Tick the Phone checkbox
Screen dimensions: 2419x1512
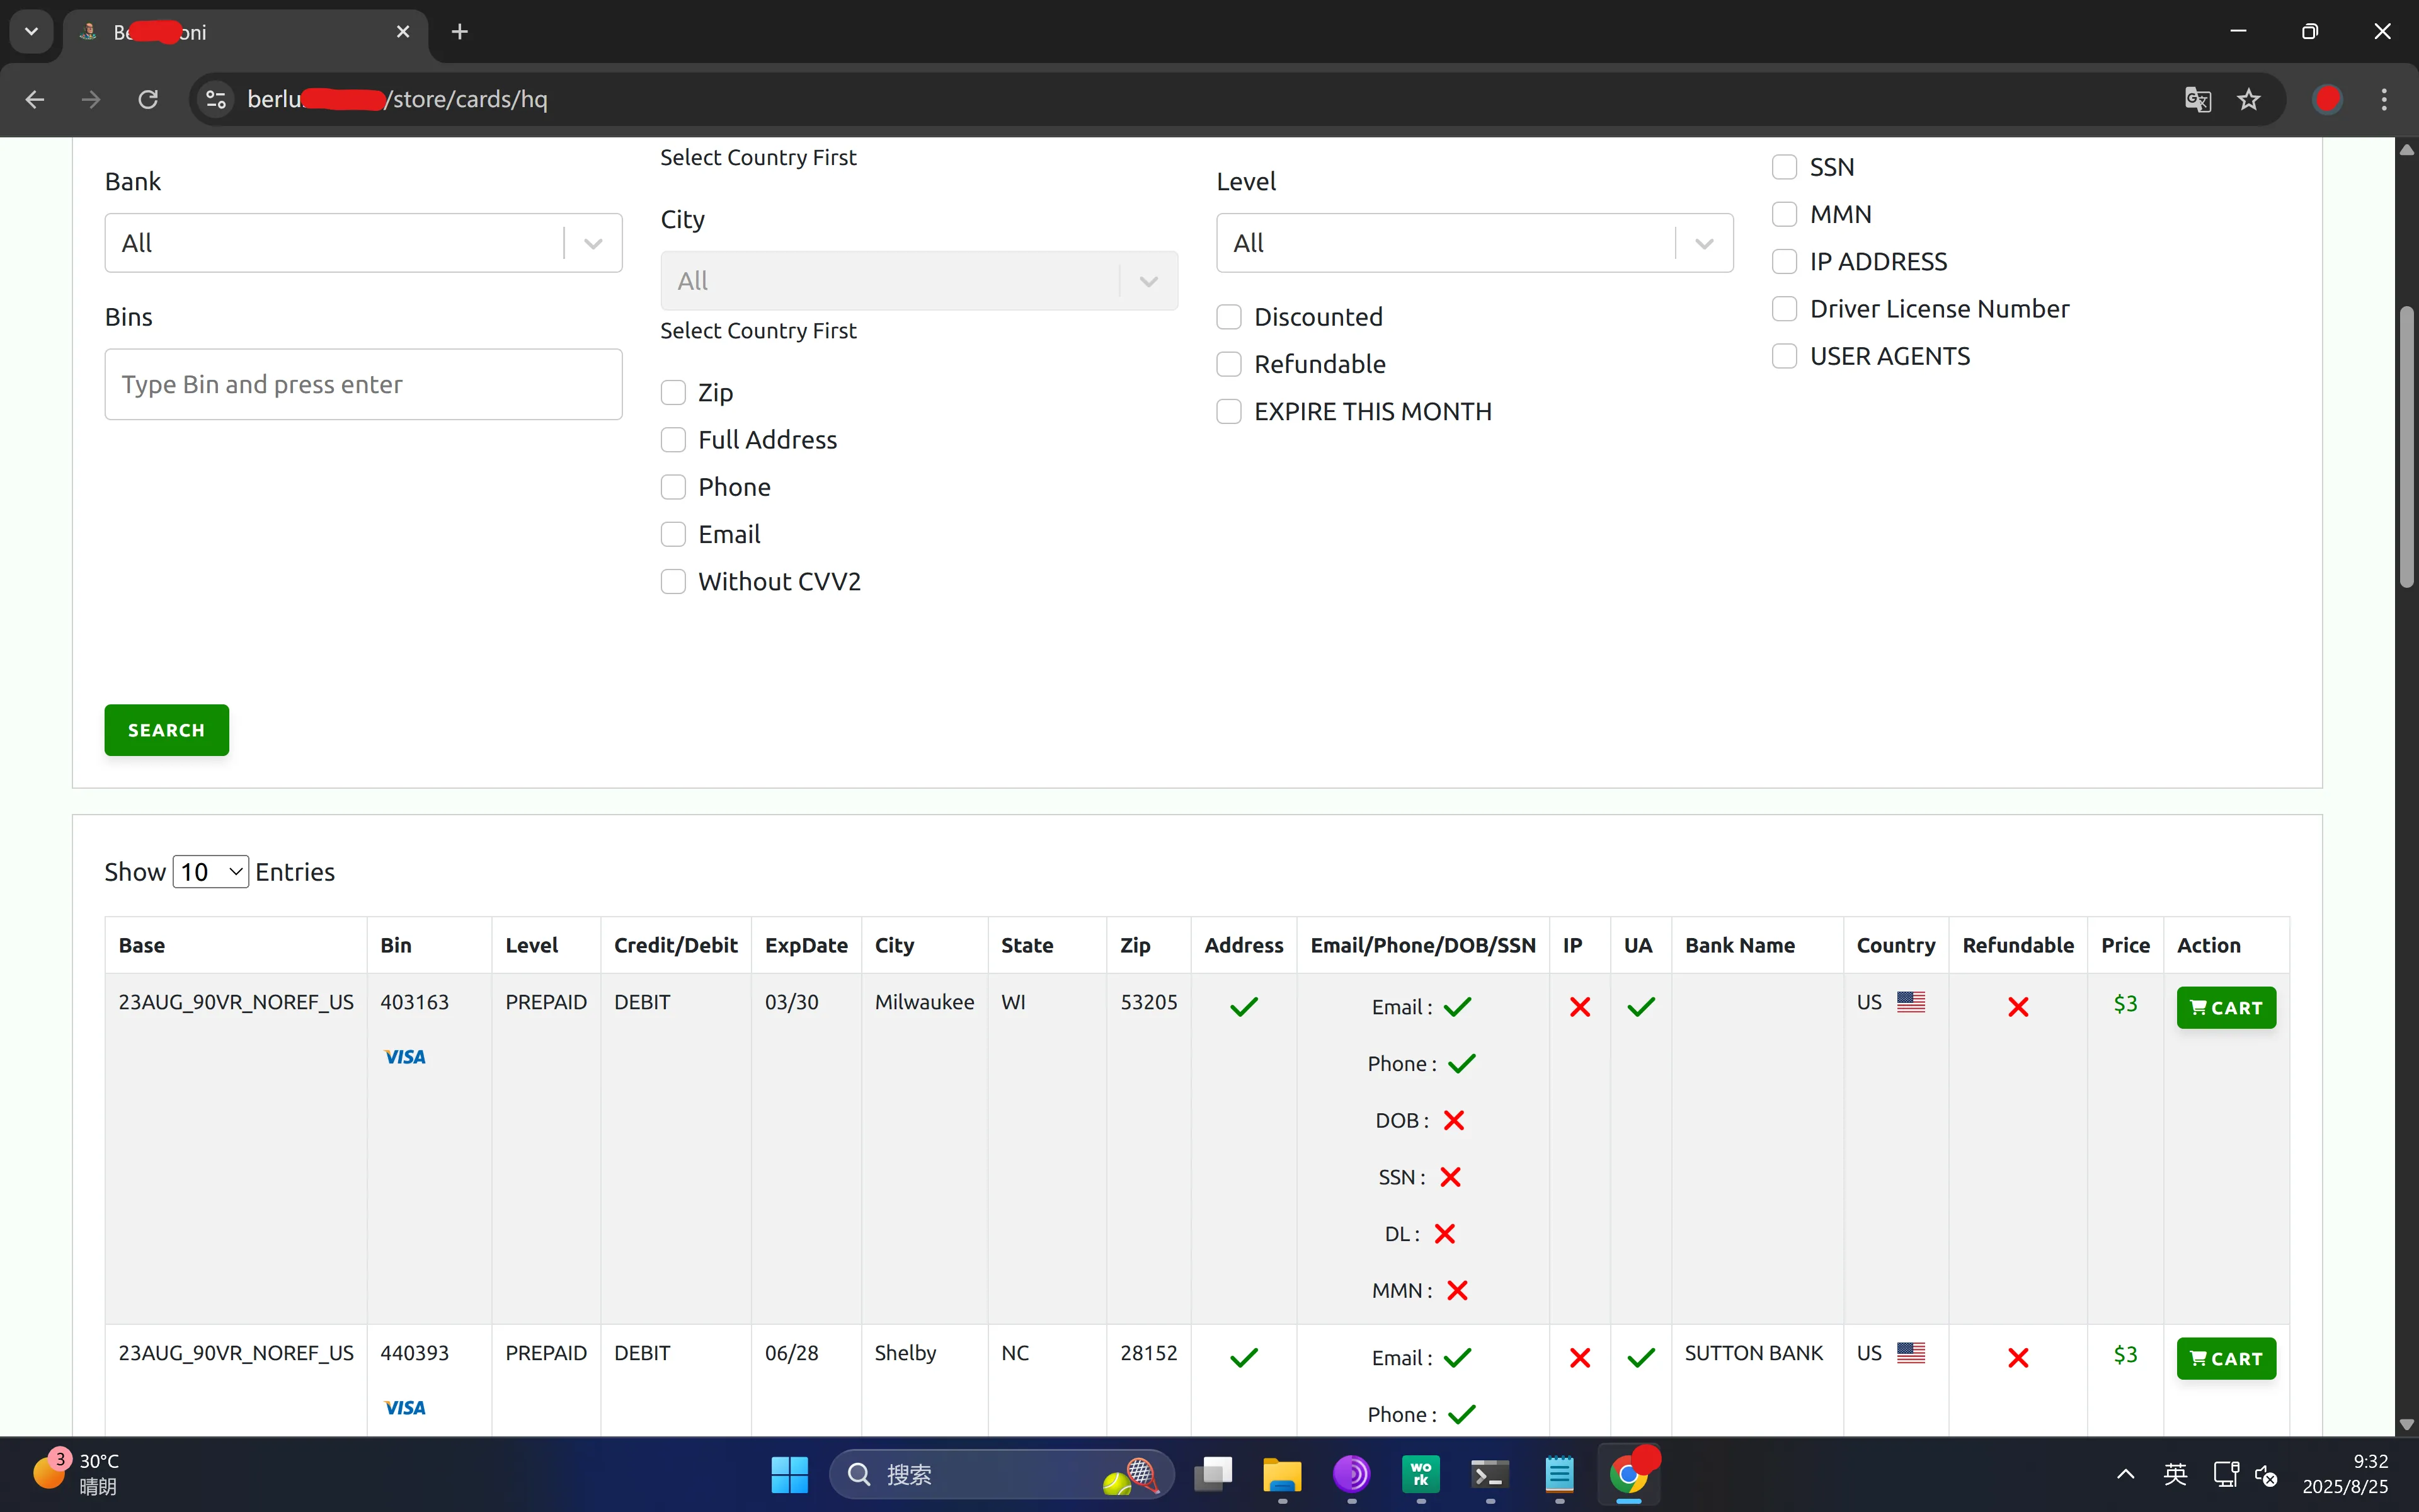(x=673, y=487)
